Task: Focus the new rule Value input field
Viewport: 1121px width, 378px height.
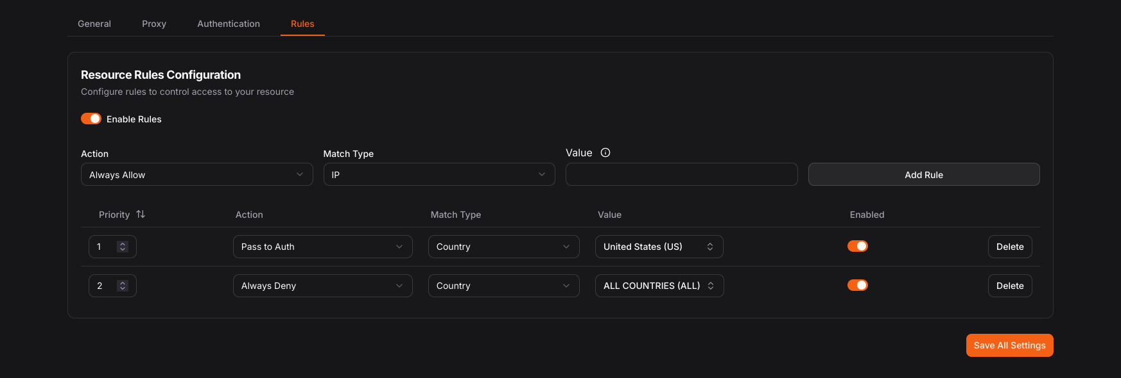Action: pos(681,175)
